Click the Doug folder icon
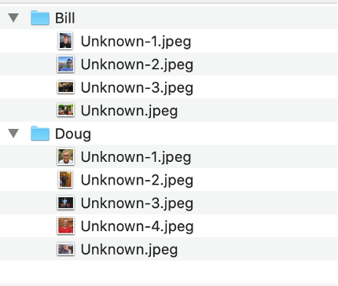The image size is (338, 286). coord(40,134)
